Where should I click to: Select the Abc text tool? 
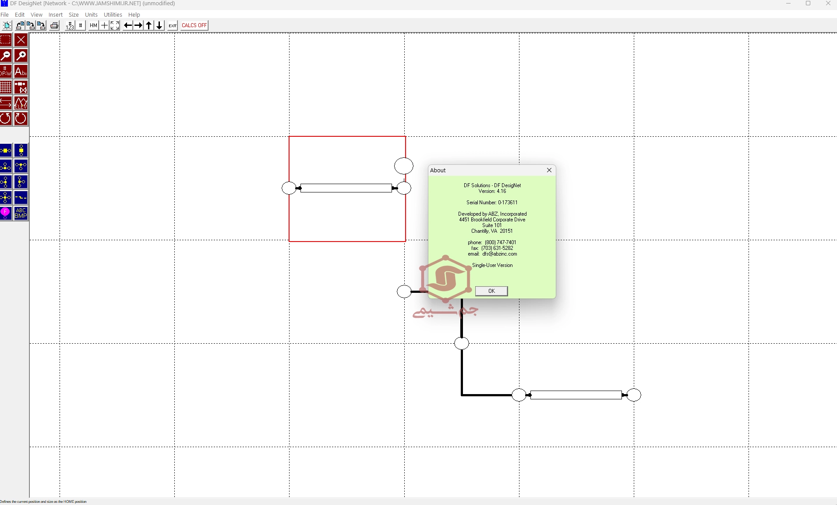click(21, 71)
